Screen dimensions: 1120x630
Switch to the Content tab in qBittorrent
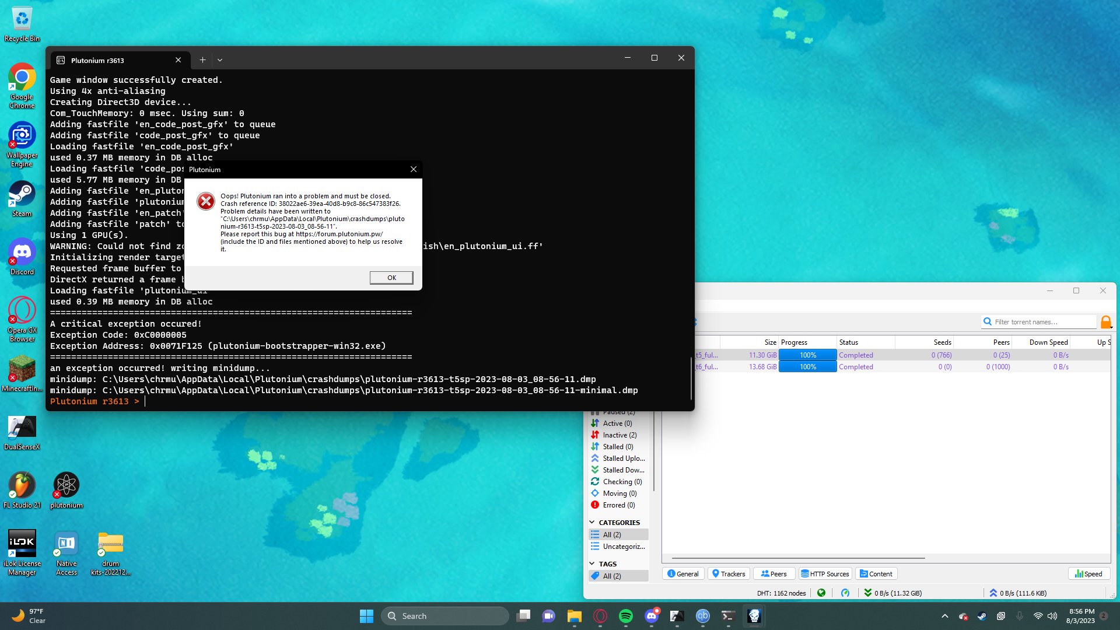(x=876, y=574)
